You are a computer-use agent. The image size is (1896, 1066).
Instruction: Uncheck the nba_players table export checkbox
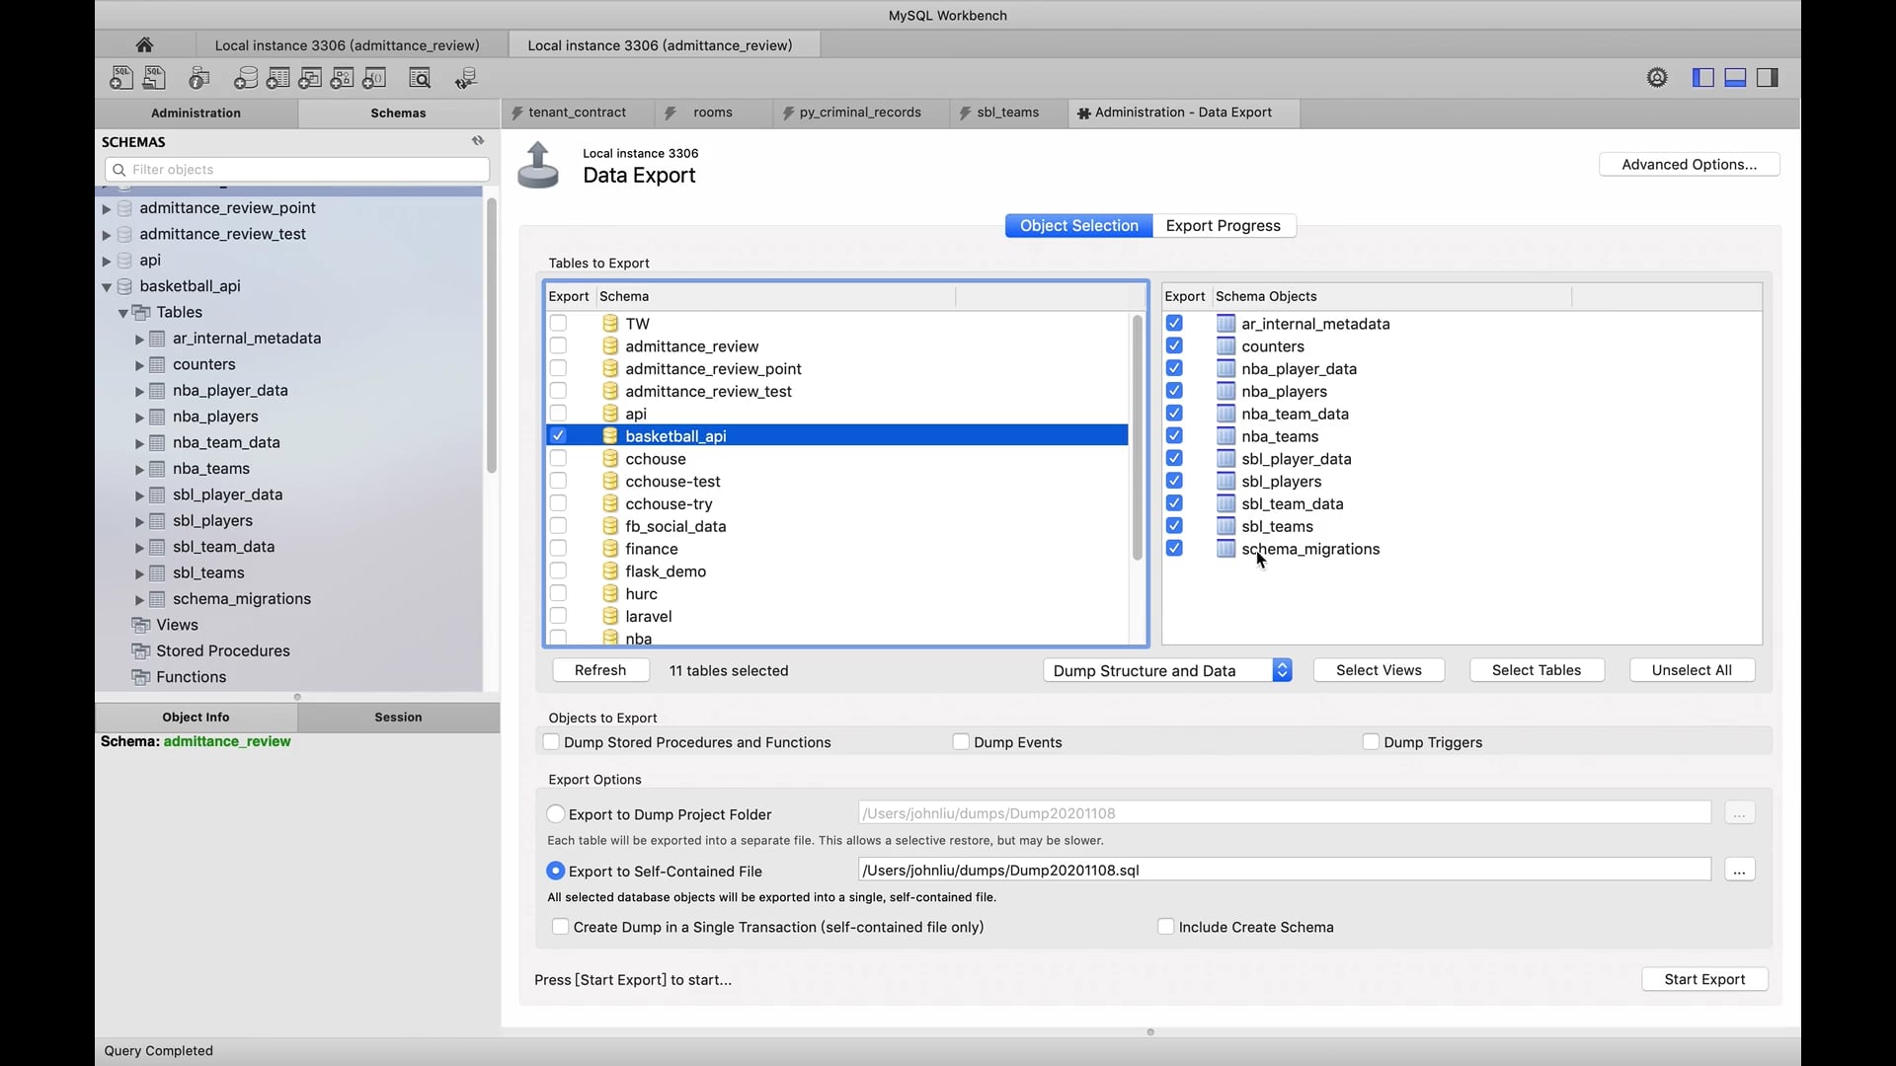(1174, 391)
